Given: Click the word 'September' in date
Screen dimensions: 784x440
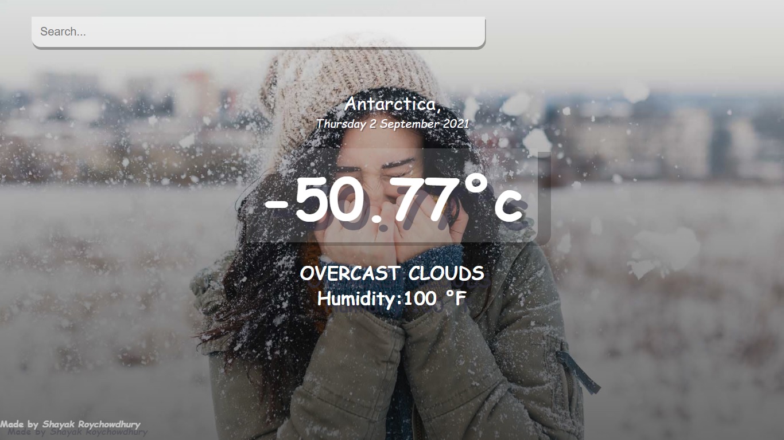Looking at the screenshot, I should [x=410, y=123].
